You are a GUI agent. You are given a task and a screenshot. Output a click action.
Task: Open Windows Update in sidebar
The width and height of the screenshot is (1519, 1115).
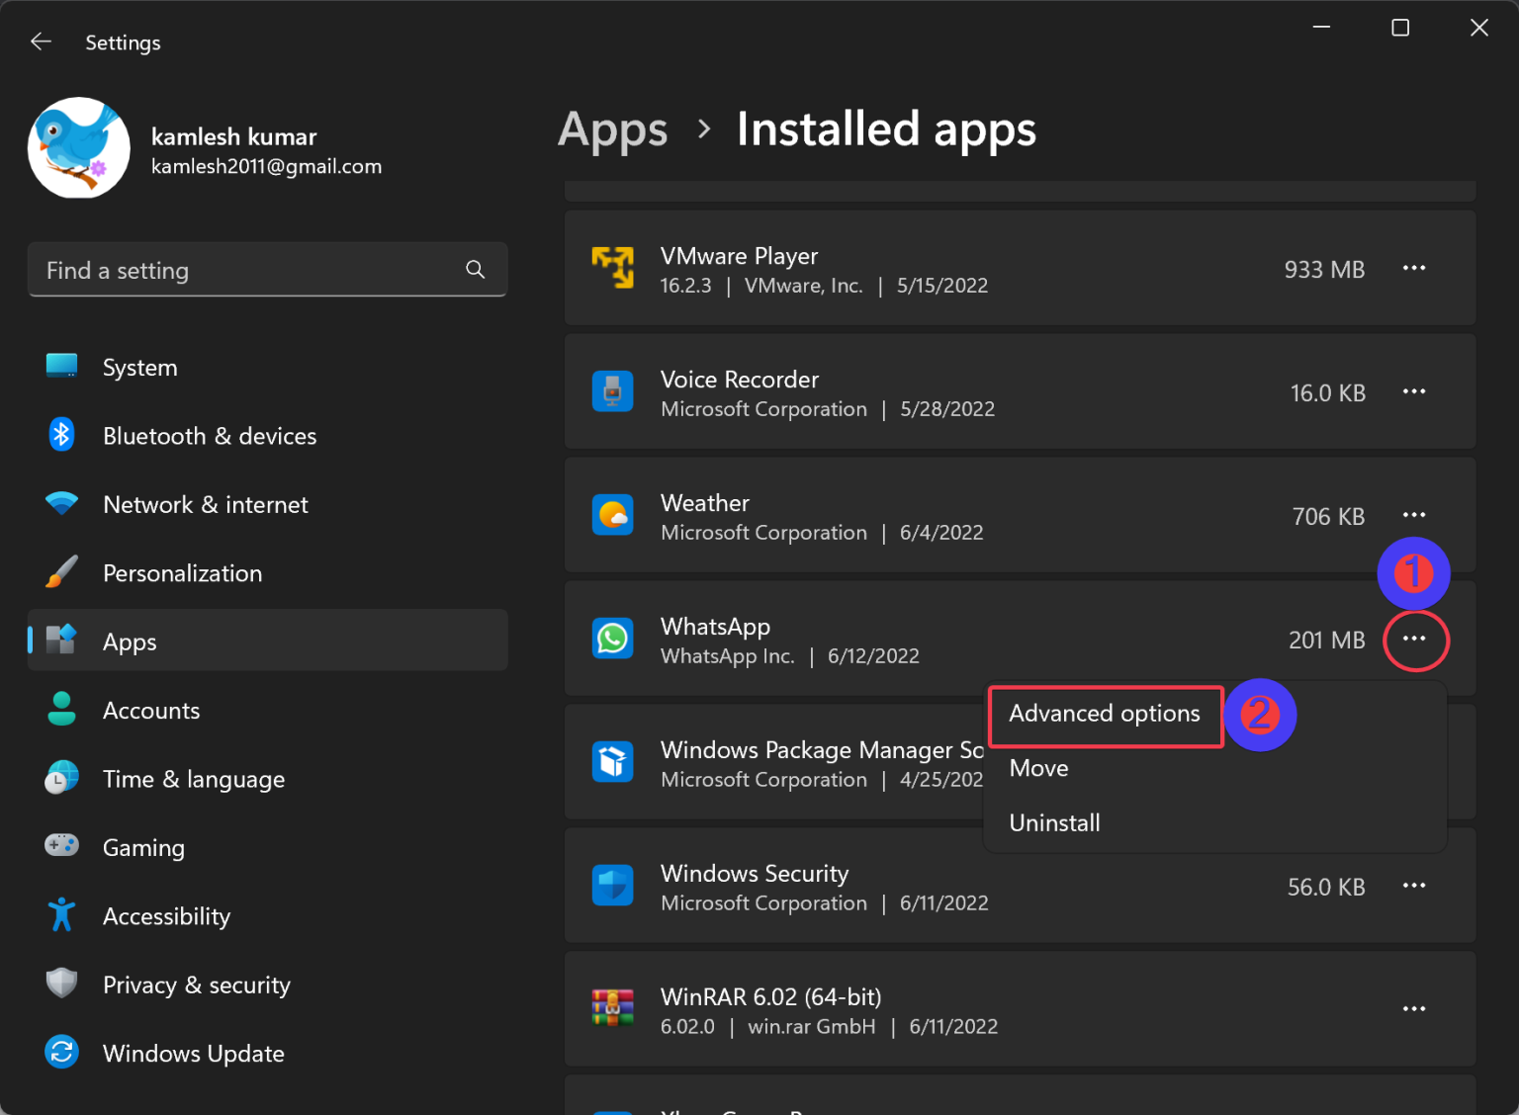[193, 1054]
